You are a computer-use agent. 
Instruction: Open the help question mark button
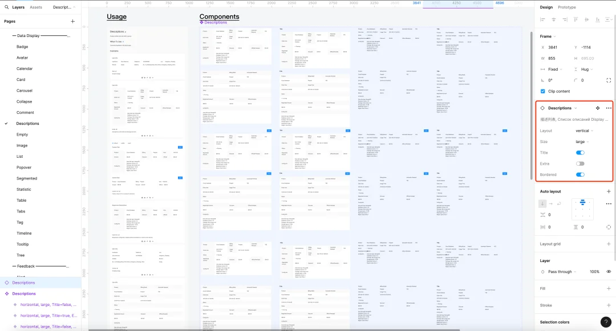pos(606,322)
